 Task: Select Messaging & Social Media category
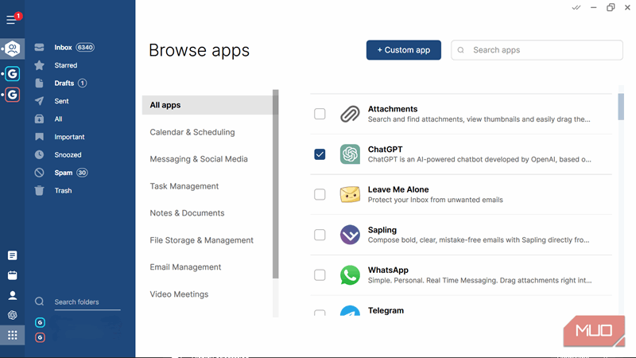(x=199, y=159)
